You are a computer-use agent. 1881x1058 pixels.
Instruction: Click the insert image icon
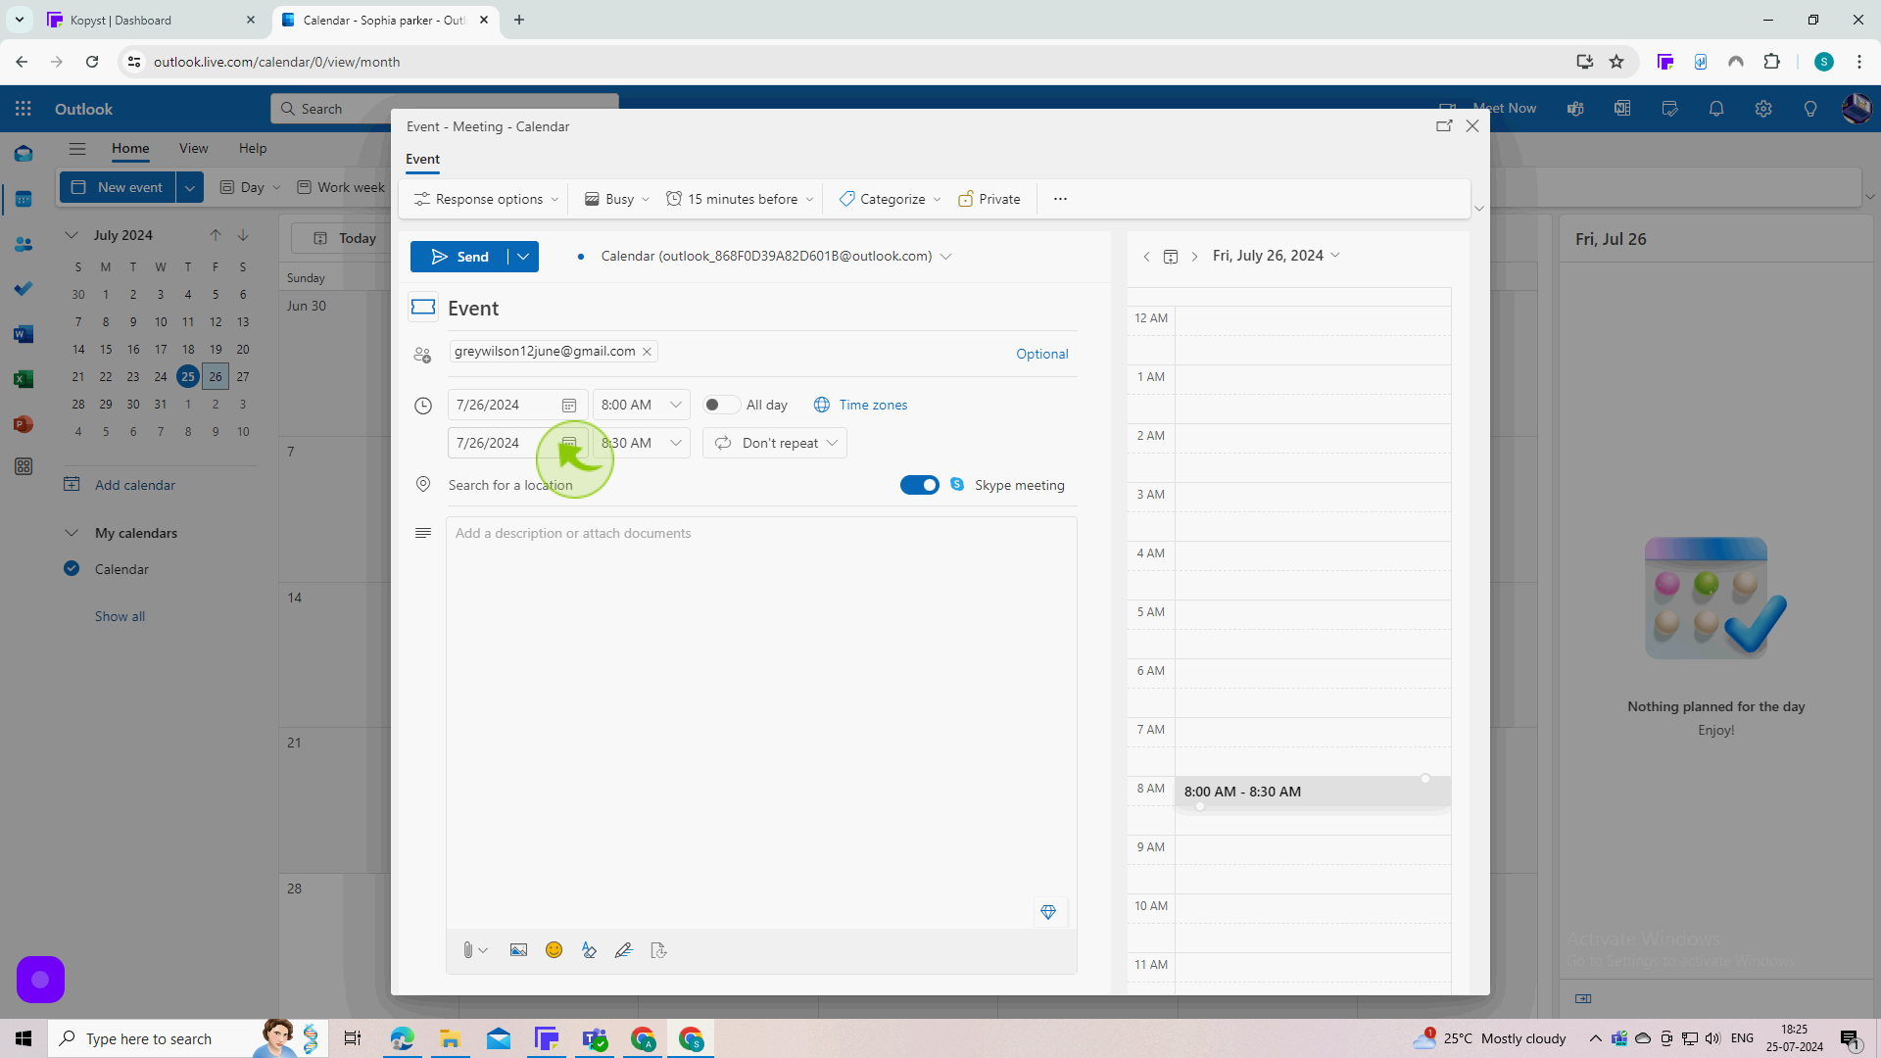coord(518,949)
